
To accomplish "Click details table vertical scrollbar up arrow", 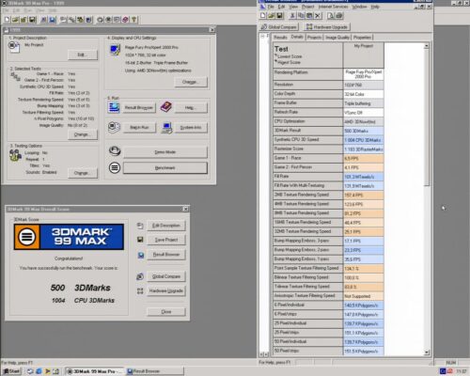I will click(427, 46).
